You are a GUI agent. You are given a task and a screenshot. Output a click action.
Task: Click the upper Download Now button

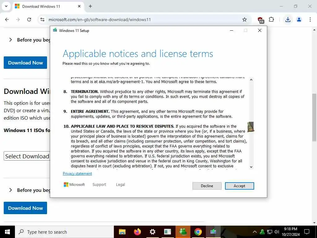click(25, 63)
